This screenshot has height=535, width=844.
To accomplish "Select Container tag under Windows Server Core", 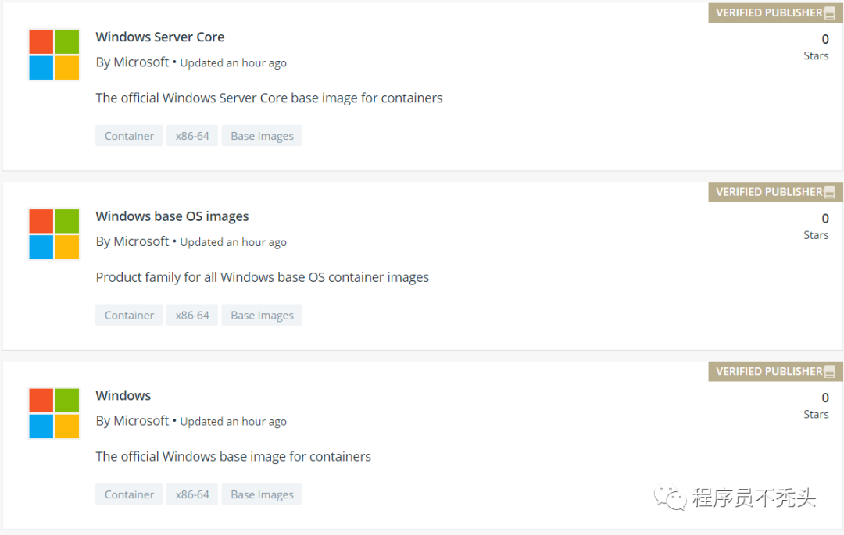I will click(129, 136).
